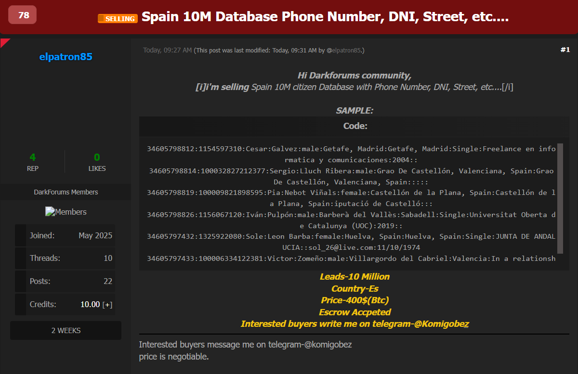
Task: Click the LIKES count 0
Action: coord(97,157)
